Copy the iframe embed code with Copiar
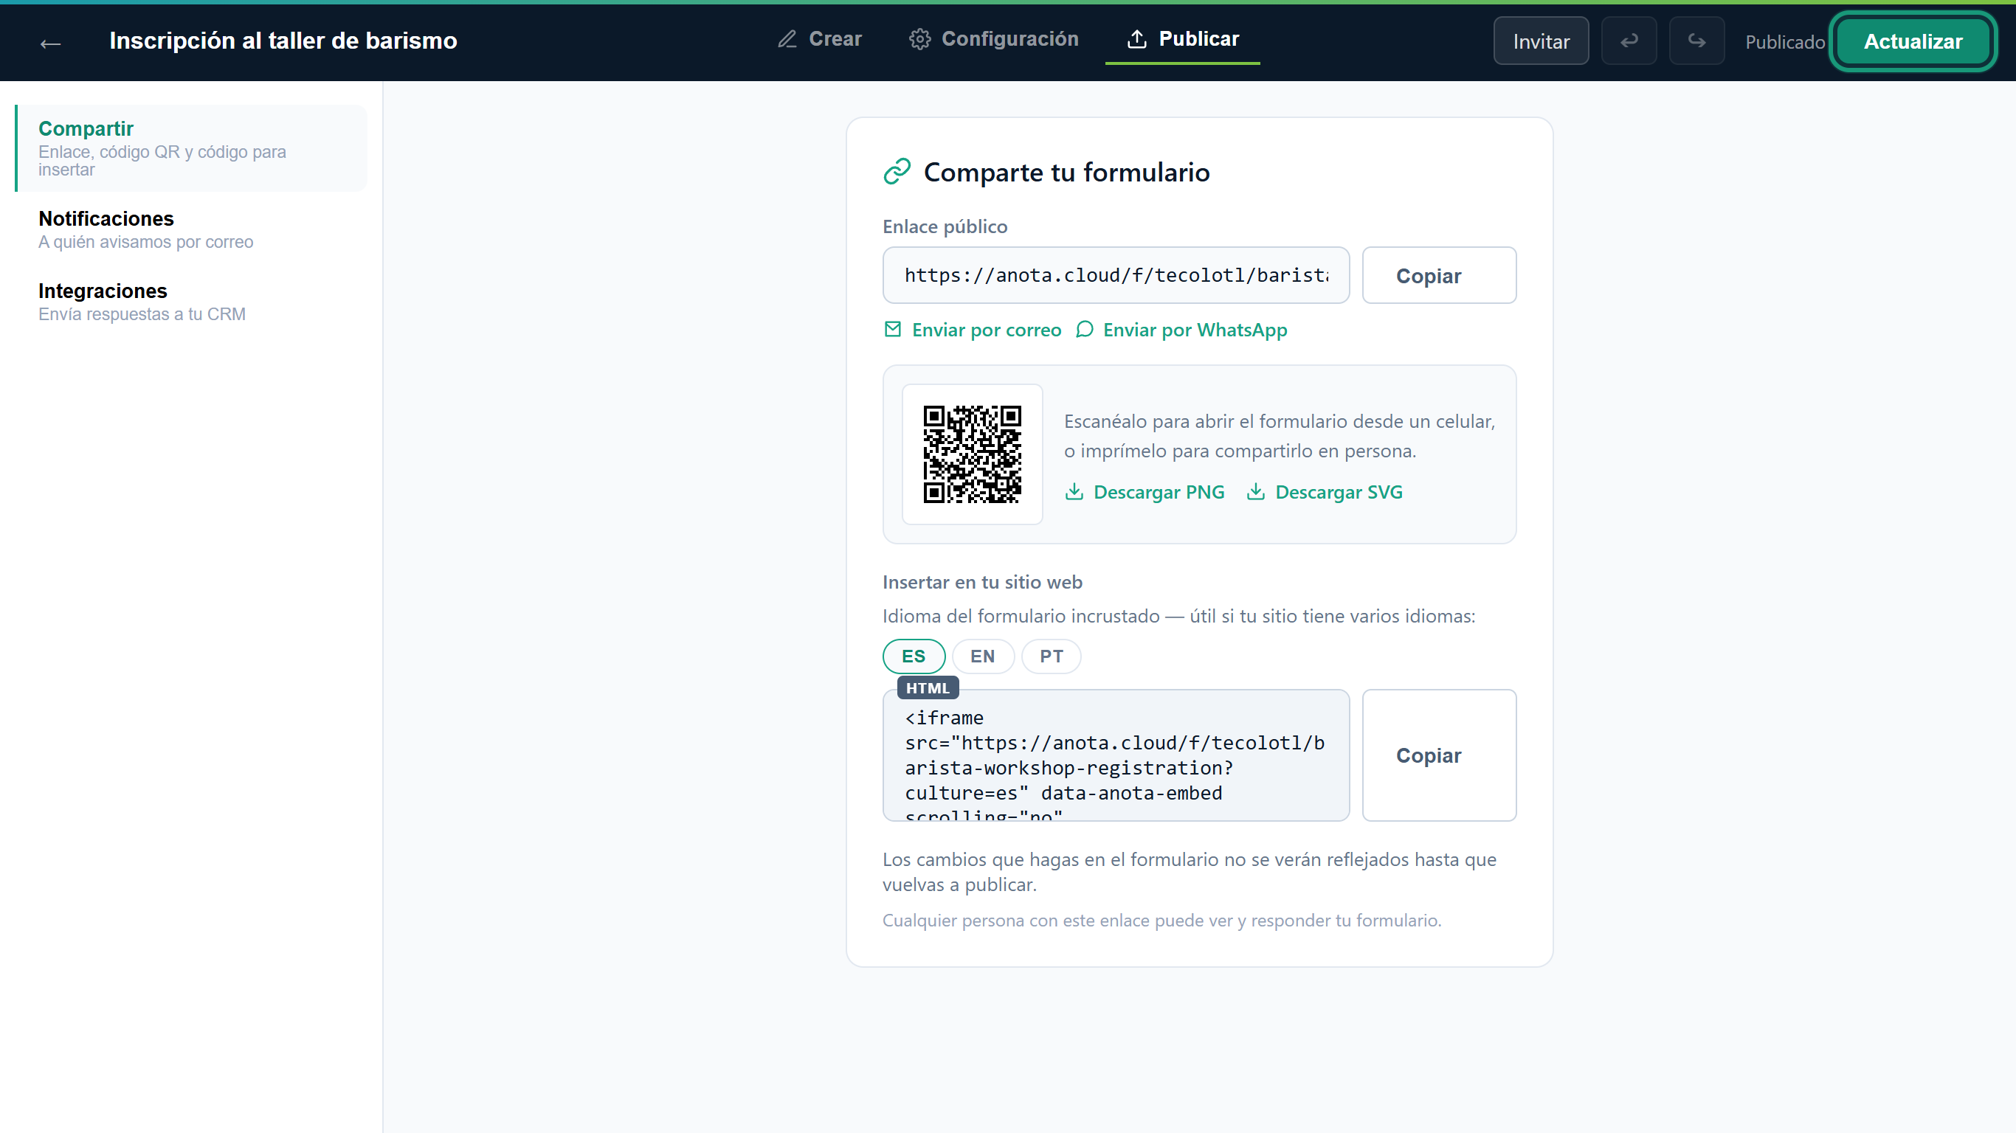 [x=1438, y=755]
